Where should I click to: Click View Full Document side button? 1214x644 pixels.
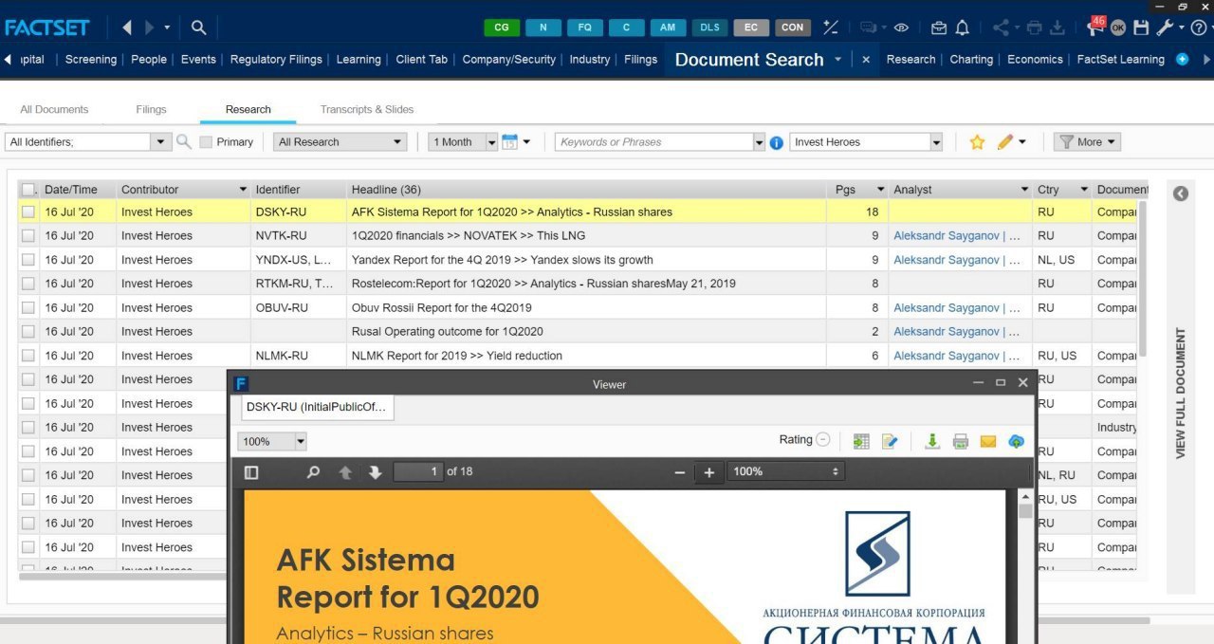[x=1181, y=393]
